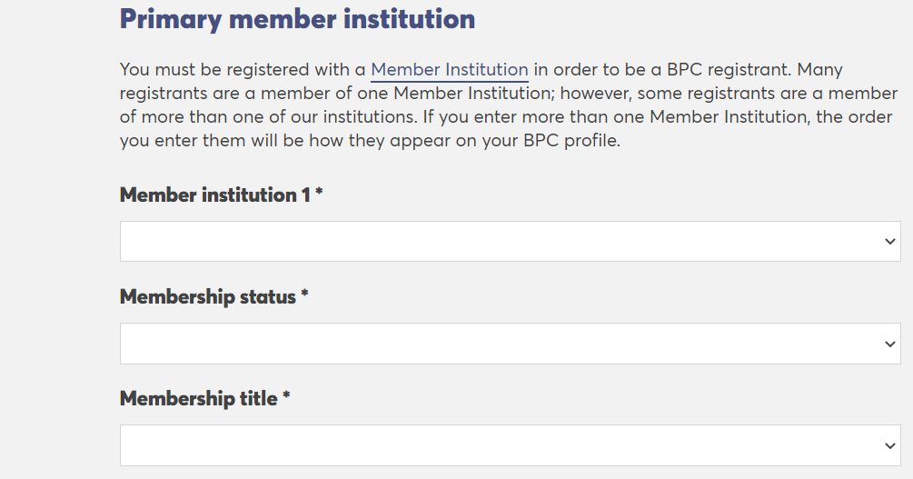
Task: Click the asterisk beside Membership status
Action: point(305,296)
